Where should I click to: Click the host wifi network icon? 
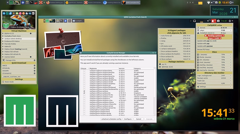[208, 2]
